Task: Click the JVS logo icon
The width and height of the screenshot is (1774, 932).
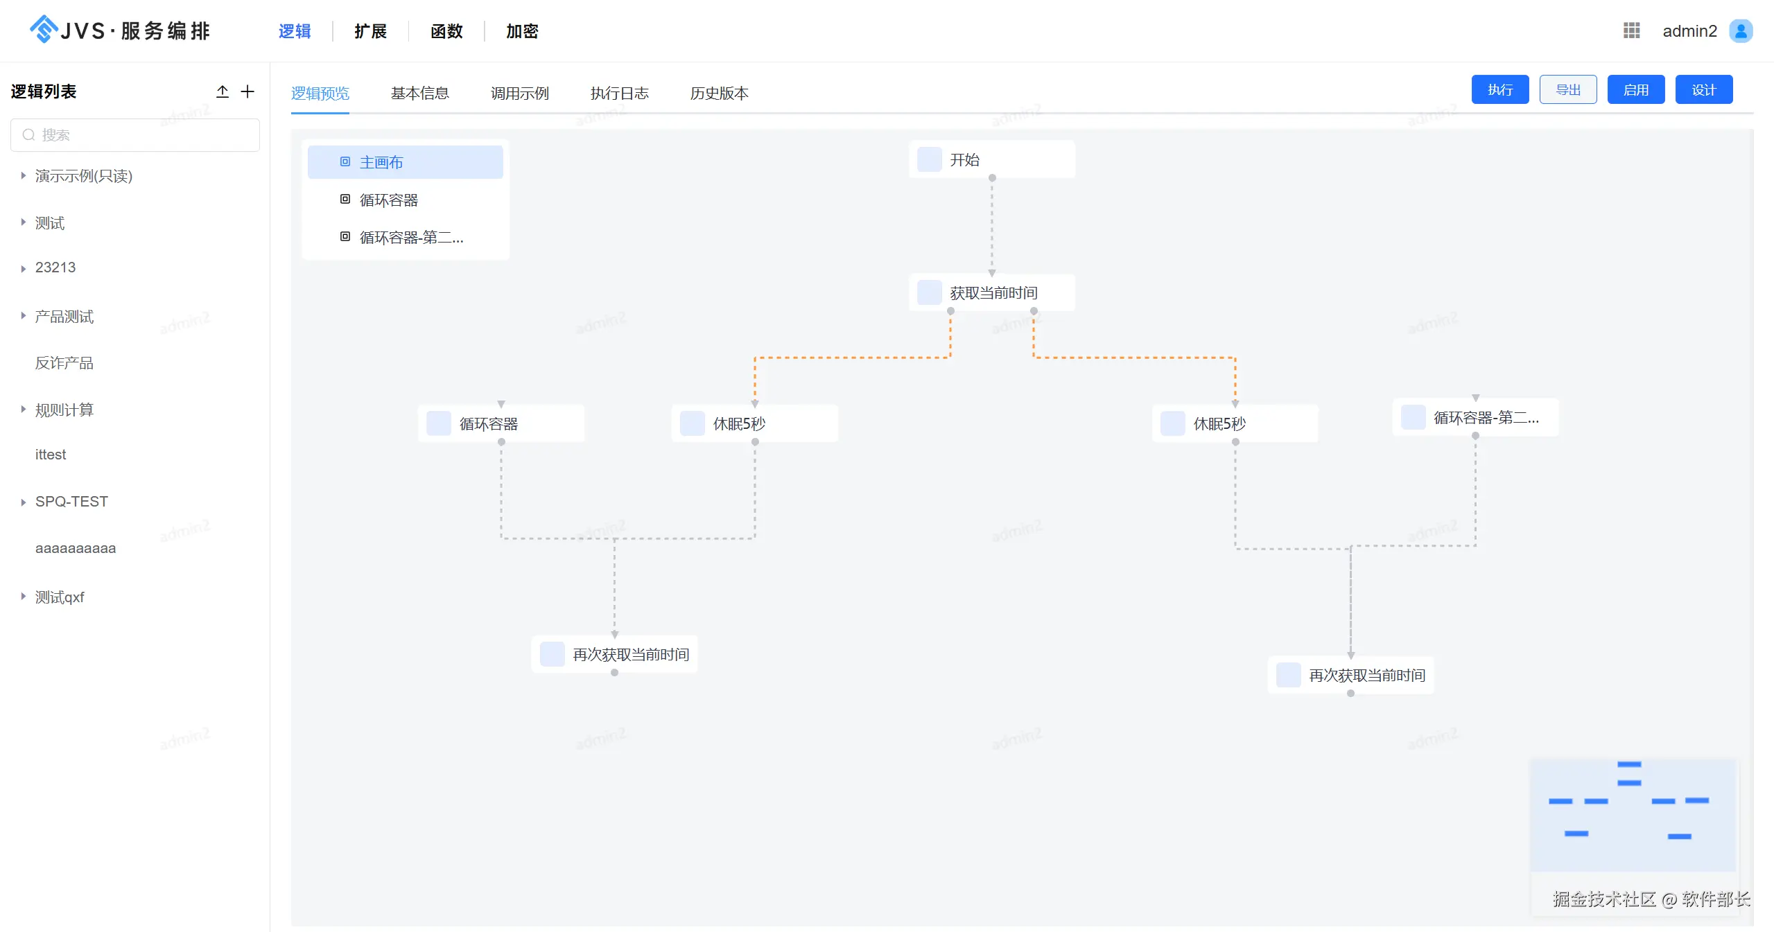Action: click(43, 29)
